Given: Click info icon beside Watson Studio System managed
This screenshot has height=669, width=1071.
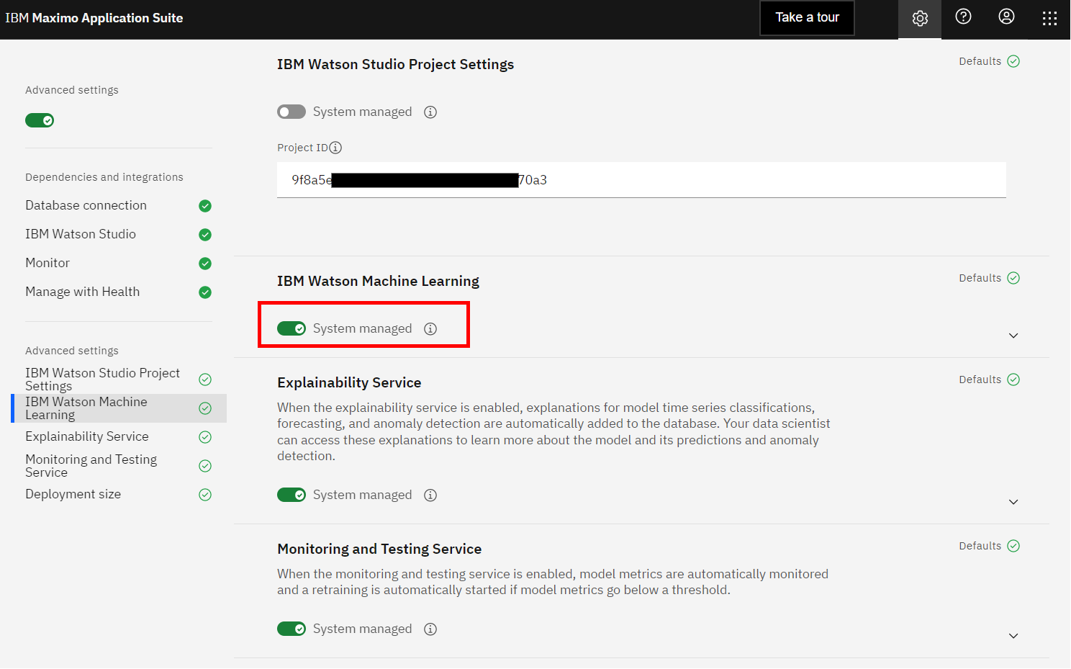Looking at the screenshot, I should pos(430,112).
